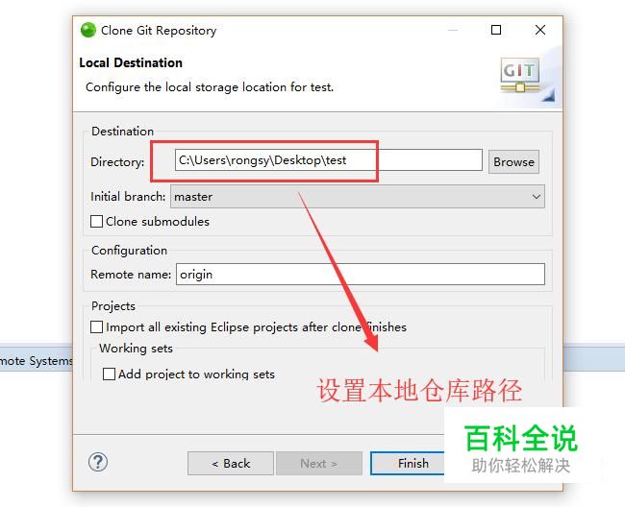Go back with the Back button

point(231,463)
